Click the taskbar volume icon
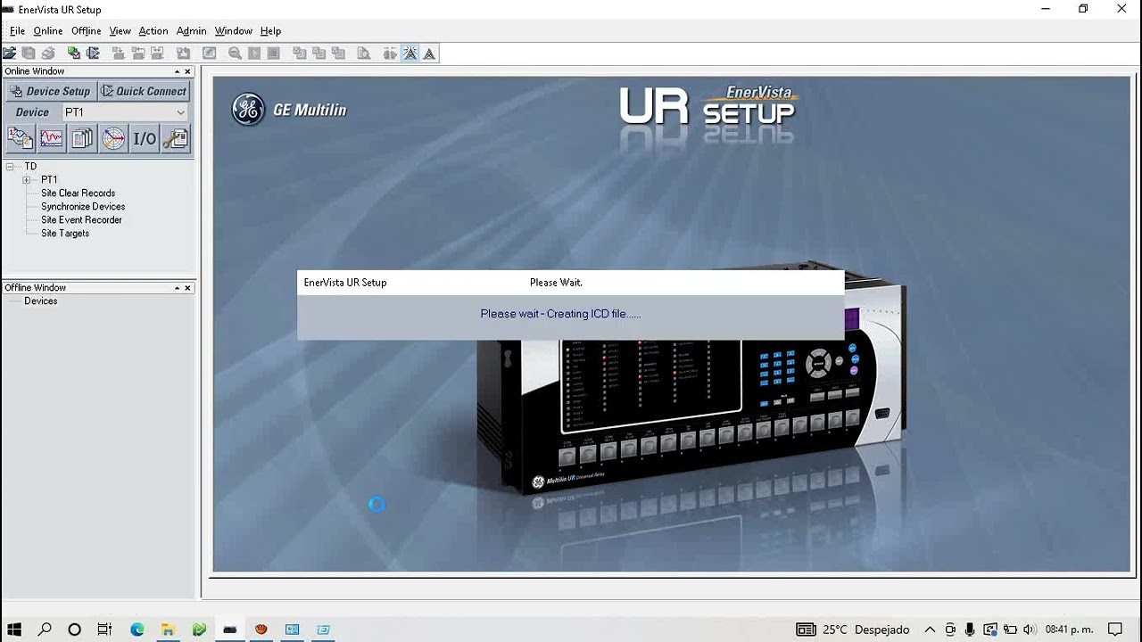The width and height of the screenshot is (1142, 642). pyautogui.click(x=1030, y=630)
